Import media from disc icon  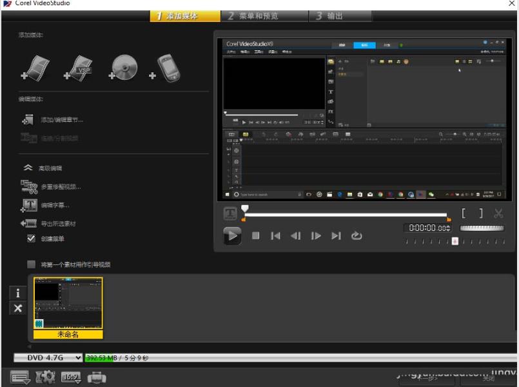[124, 67]
